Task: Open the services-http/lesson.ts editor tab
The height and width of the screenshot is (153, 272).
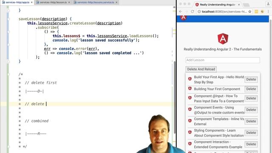Action: [53, 3]
